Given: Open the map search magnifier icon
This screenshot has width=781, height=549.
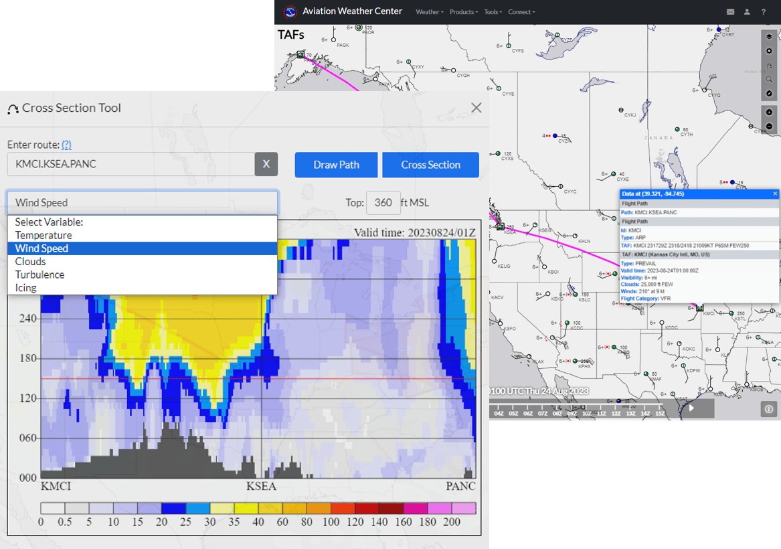Looking at the screenshot, I should pos(769,80).
